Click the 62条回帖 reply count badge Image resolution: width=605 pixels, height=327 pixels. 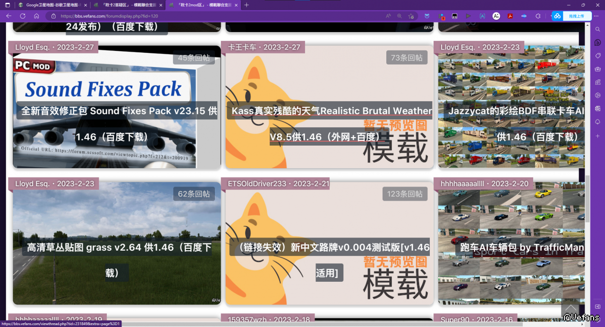[x=194, y=194]
